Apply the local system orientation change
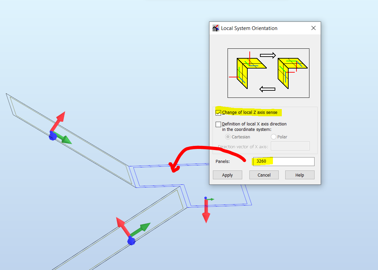This screenshot has width=378, height=270. click(227, 175)
